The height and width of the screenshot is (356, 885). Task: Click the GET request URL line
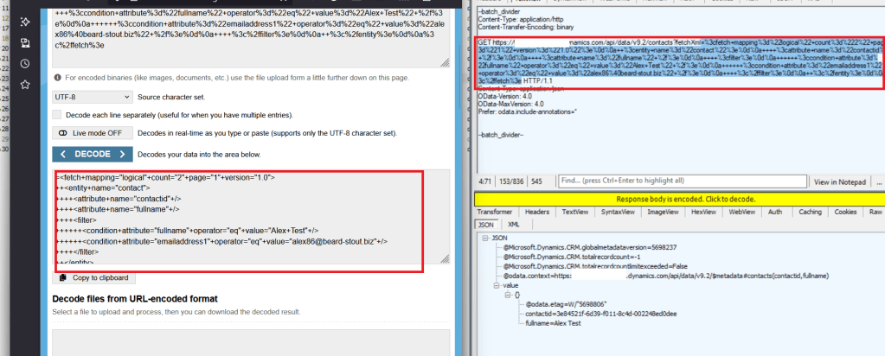[680, 61]
